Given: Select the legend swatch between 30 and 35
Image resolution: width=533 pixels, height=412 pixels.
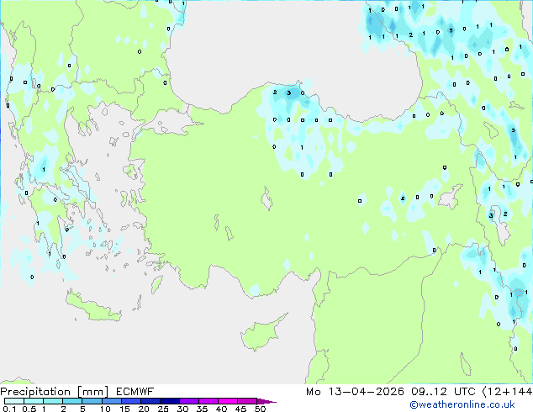Looking at the screenshot, I should [x=189, y=401].
